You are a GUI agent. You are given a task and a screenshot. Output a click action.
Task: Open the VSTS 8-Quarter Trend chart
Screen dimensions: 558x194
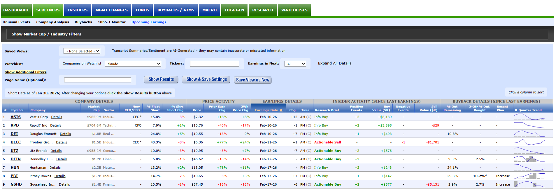[x=529, y=117]
